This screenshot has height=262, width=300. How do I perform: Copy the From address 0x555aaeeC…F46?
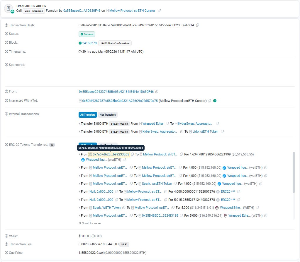(157, 92)
